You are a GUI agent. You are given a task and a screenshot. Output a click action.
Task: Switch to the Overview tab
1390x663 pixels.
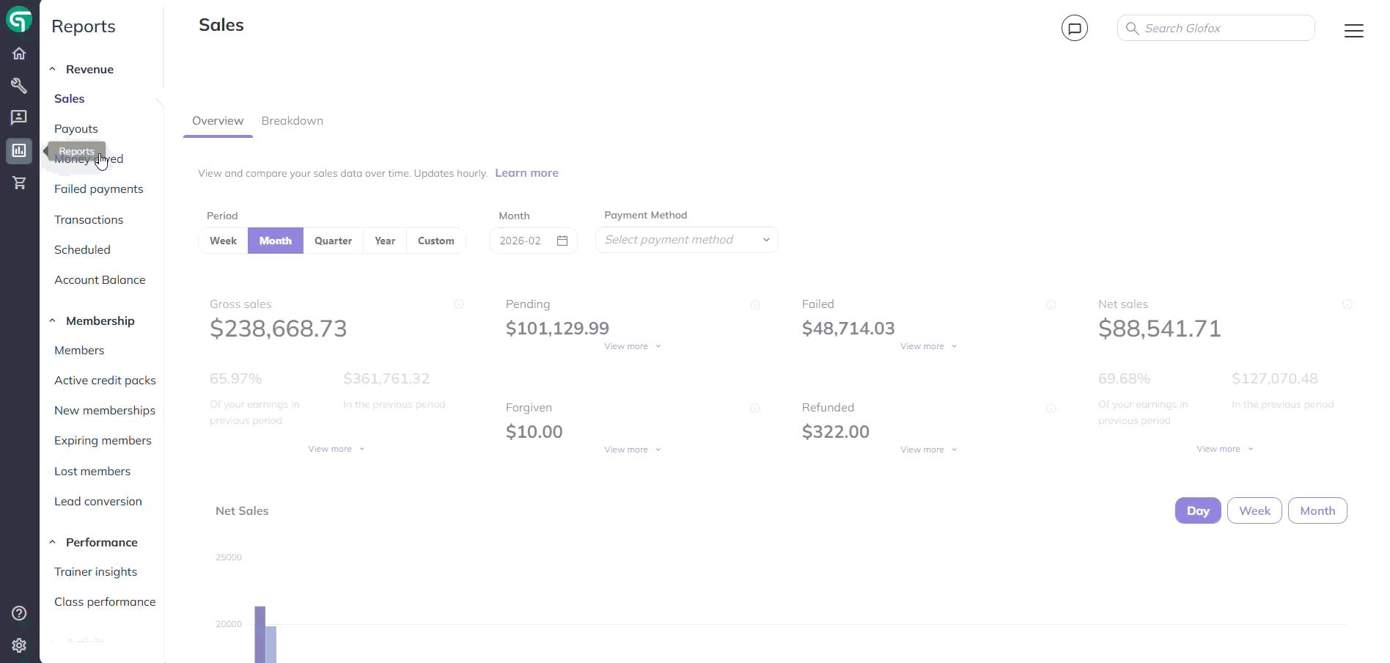(x=218, y=121)
